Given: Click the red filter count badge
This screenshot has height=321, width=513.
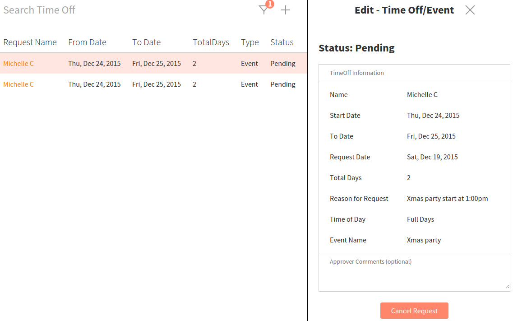Looking at the screenshot, I should click(270, 4).
